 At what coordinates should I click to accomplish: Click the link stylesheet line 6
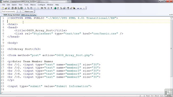pyautogui.click(x=69, y=33)
